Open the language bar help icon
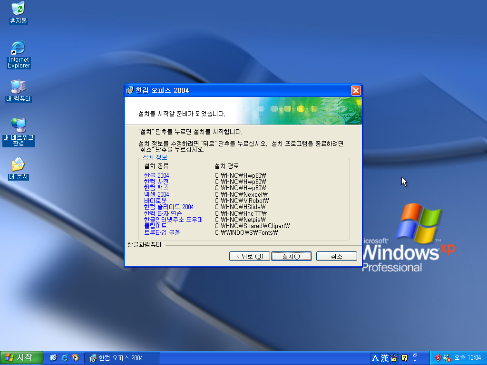The image size is (487, 365). [404, 358]
